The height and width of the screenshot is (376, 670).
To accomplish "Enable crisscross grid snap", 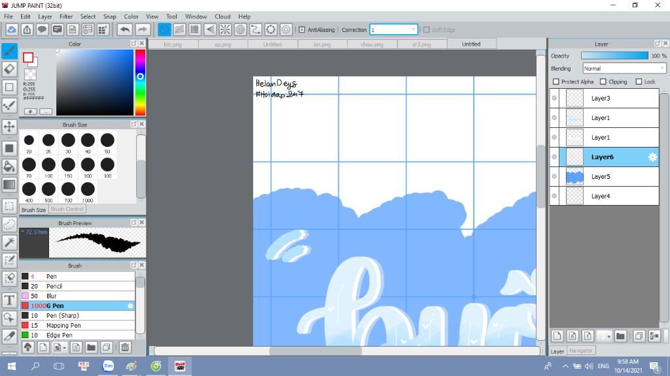I will (x=195, y=30).
